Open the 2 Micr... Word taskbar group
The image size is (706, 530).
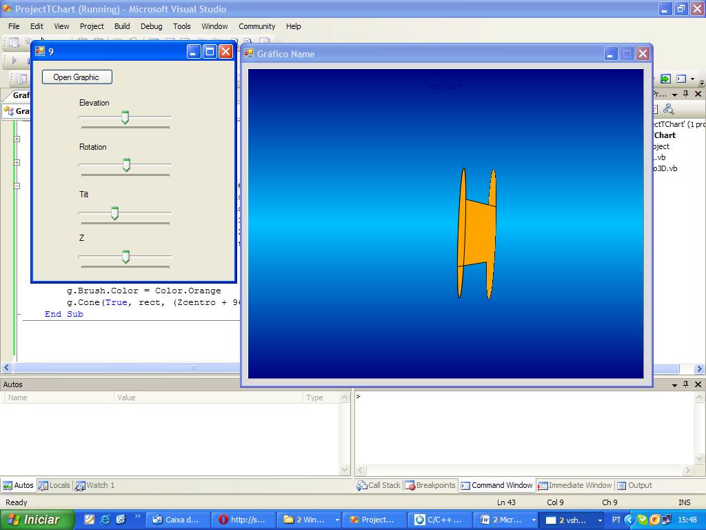click(x=505, y=520)
